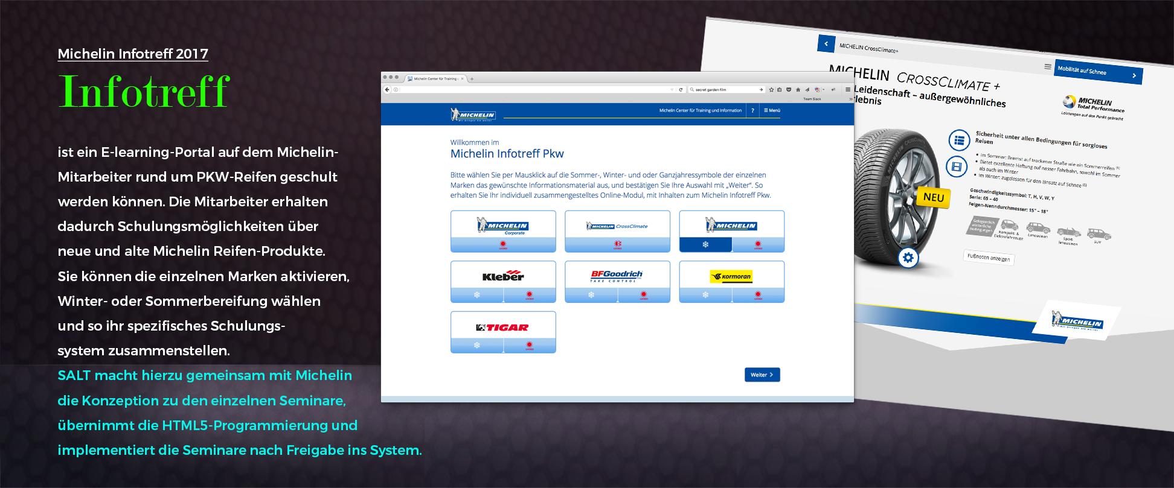The height and width of the screenshot is (488, 1174).
Task: Click the 'Fußnoten anzeigen' button
Action: (x=988, y=258)
